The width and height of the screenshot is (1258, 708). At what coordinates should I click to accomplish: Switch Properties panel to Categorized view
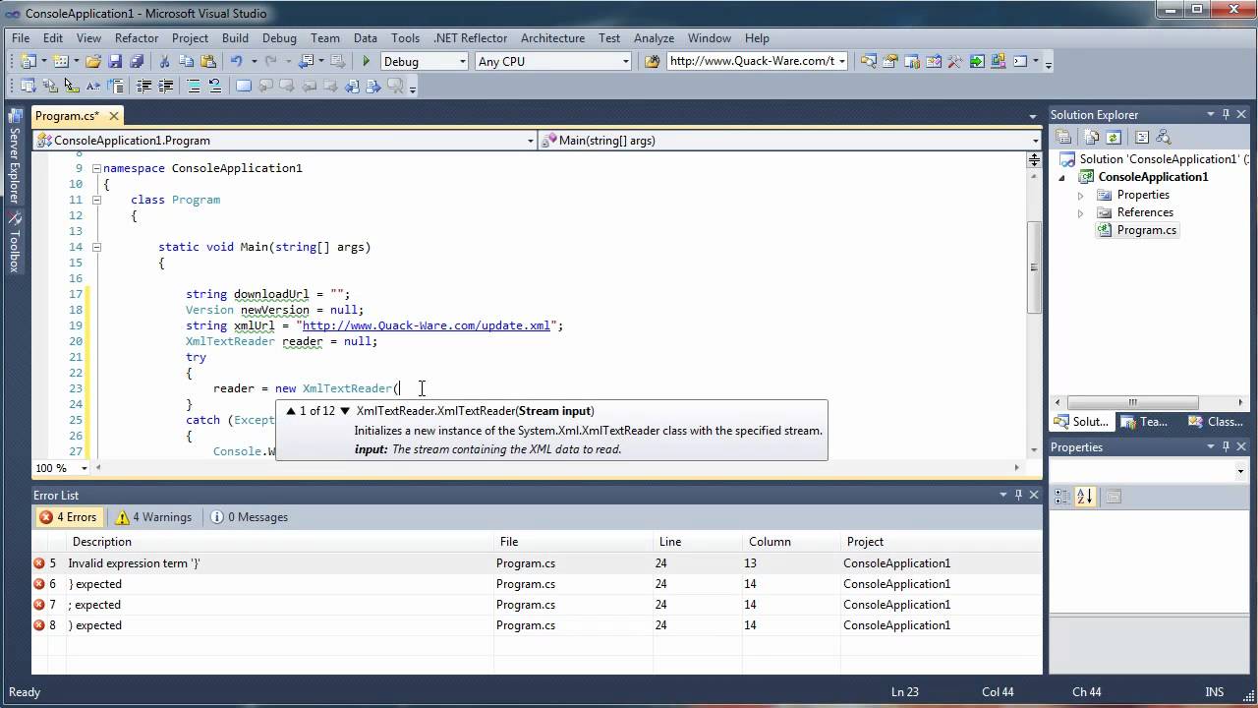click(x=1061, y=498)
